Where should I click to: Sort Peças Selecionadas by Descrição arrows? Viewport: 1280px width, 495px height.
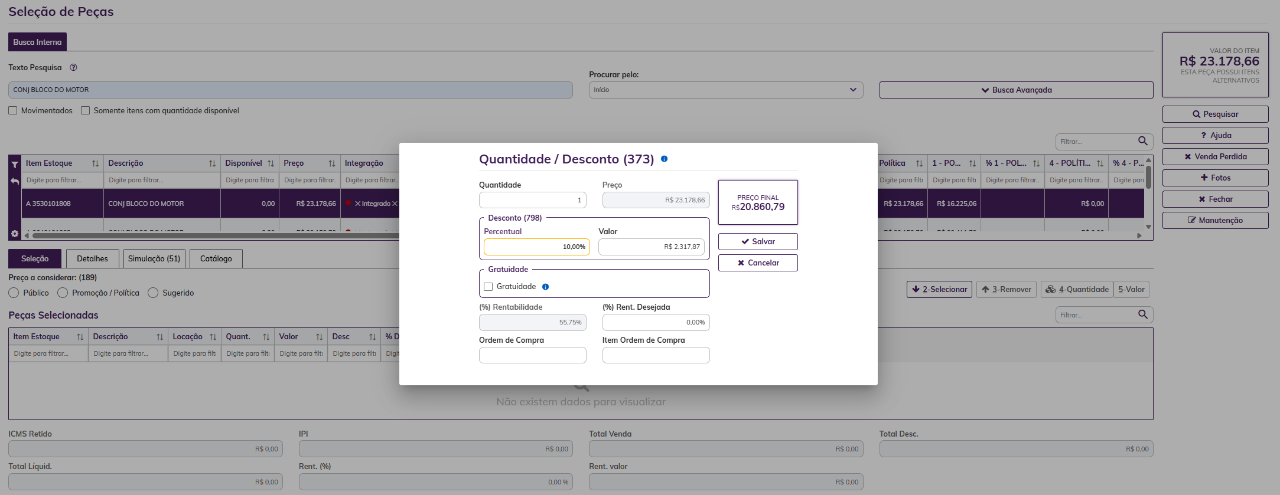click(x=160, y=337)
